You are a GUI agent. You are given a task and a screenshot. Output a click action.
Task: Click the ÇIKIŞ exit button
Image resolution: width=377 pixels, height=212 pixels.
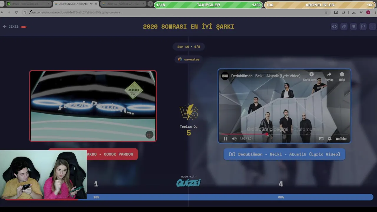pyautogui.click(x=11, y=26)
